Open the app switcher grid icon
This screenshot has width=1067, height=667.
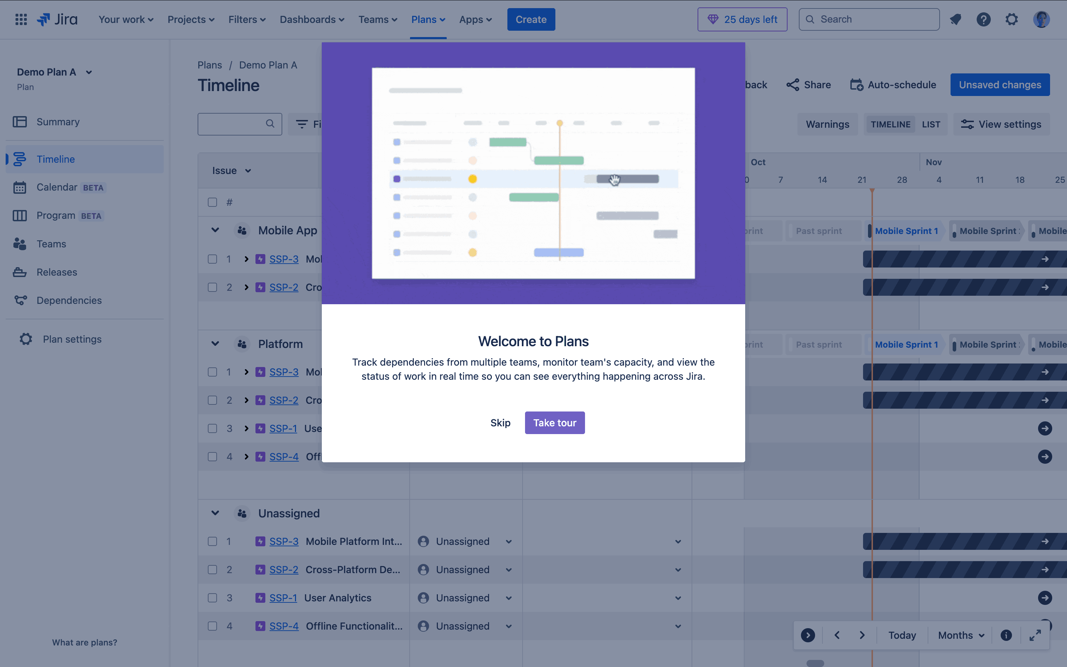point(21,19)
